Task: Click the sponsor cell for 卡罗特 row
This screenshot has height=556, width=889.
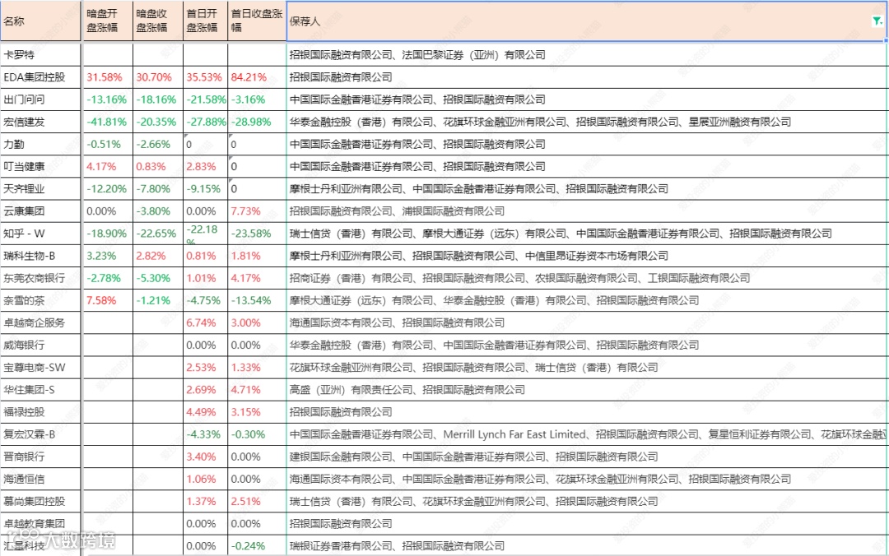Action: (586, 55)
